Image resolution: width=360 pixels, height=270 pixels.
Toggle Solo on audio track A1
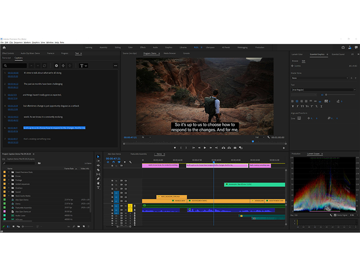point(130,206)
